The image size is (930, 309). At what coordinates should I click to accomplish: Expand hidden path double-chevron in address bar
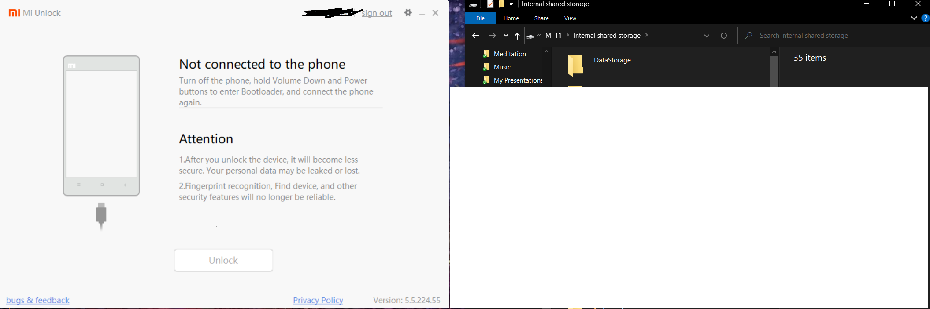(539, 36)
